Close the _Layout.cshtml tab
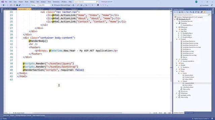 tap(30, 9)
